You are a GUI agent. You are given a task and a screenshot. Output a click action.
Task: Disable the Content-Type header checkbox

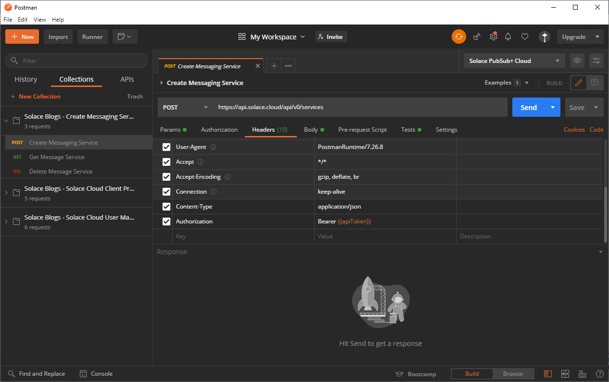point(166,207)
